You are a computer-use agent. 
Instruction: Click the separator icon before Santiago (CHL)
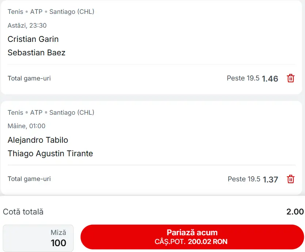point(45,11)
